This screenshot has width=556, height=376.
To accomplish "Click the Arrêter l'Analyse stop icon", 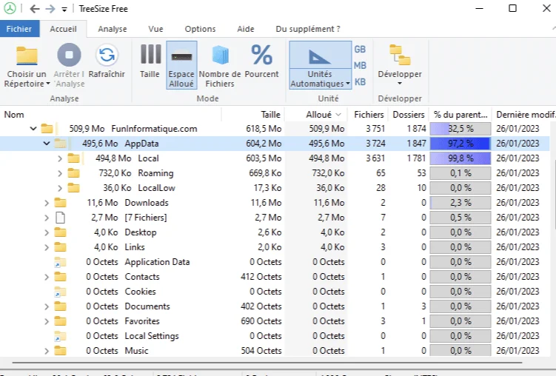I will (x=69, y=55).
